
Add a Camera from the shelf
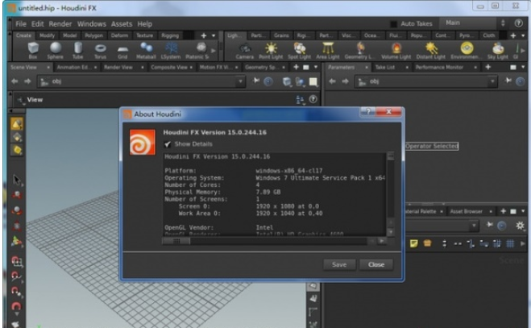(x=244, y=51)
